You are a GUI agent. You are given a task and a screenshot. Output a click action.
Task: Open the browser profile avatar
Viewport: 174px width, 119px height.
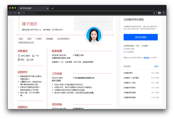pos(159,13)
